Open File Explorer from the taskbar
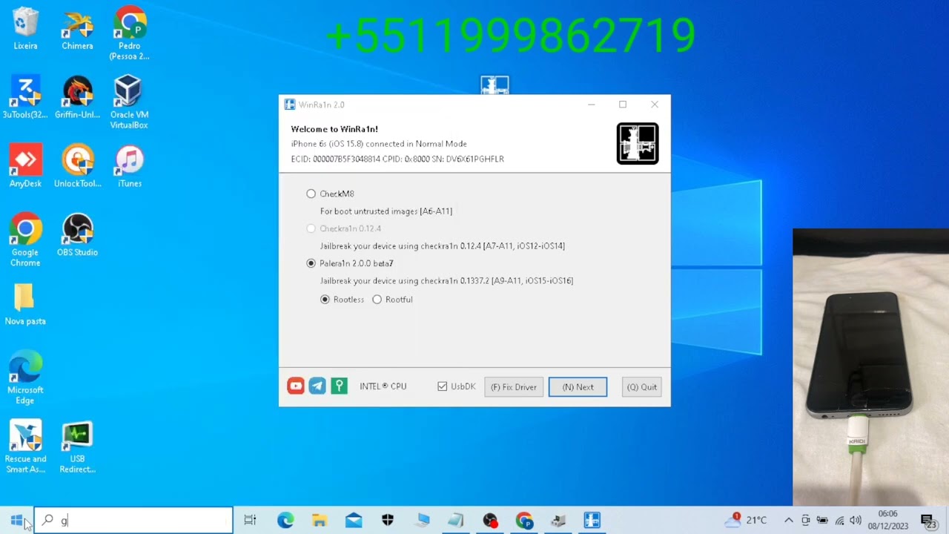The image size is (949, 534). [319, 521]
